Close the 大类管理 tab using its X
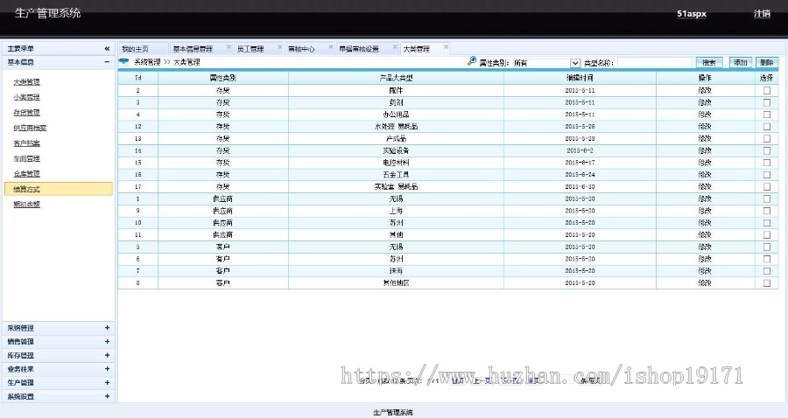Screen dimensions: 788x418 [x=446, y=46]
